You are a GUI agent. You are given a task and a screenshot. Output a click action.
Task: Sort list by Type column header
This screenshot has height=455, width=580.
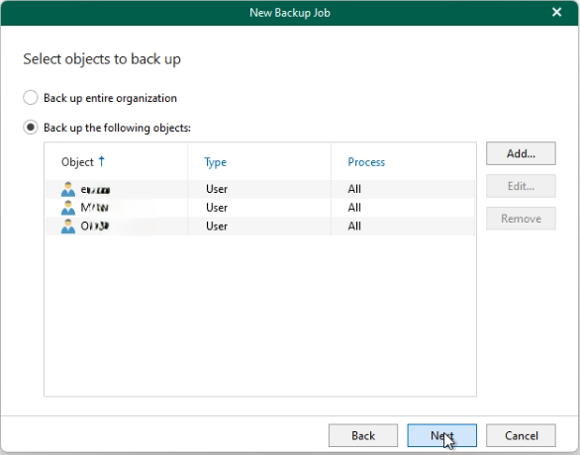(216, 162)
